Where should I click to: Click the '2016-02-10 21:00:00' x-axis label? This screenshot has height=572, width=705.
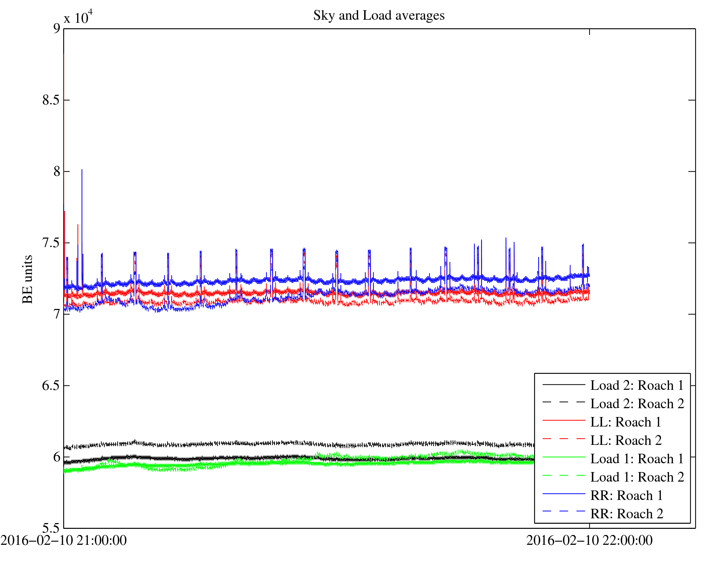64,540
